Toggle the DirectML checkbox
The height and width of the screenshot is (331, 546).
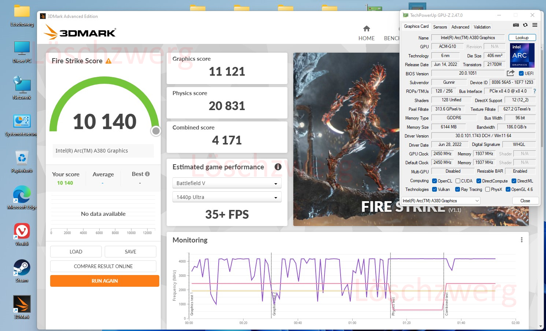[x=514, y=181]
